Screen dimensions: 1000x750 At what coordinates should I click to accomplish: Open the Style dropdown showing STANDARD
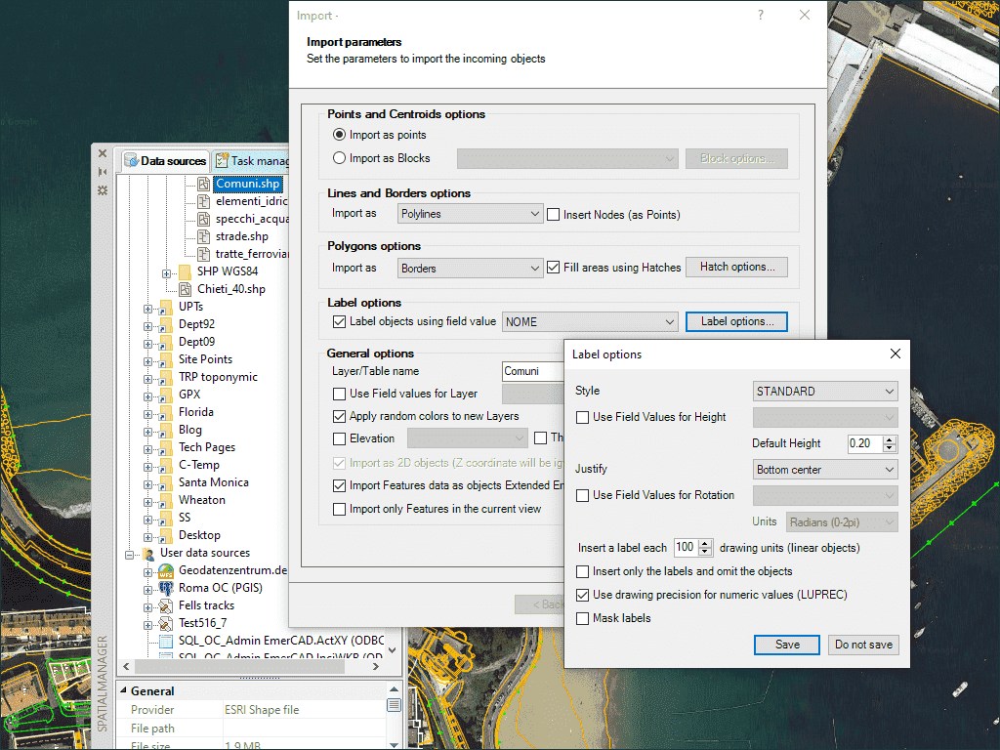[x=824, y=391]
